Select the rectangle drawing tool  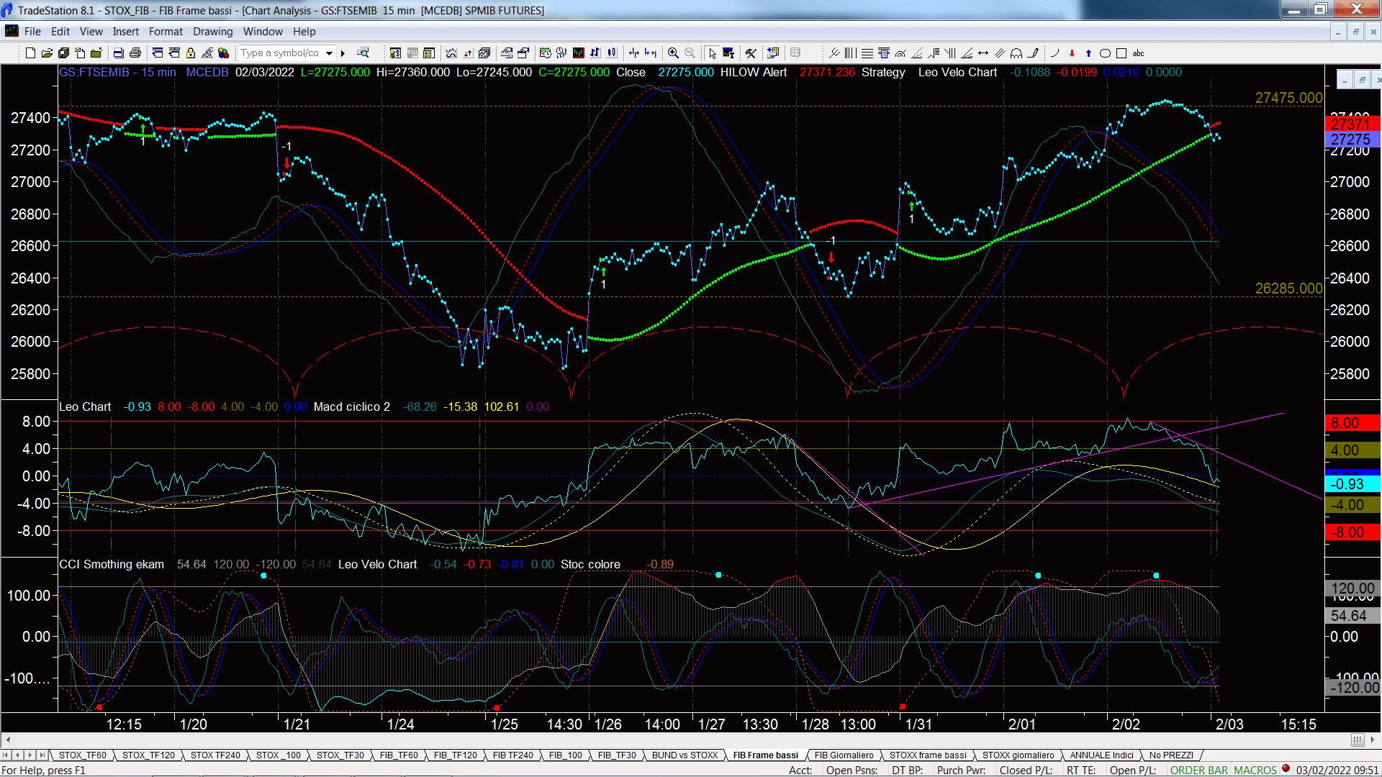click(x=1121, y=53)
